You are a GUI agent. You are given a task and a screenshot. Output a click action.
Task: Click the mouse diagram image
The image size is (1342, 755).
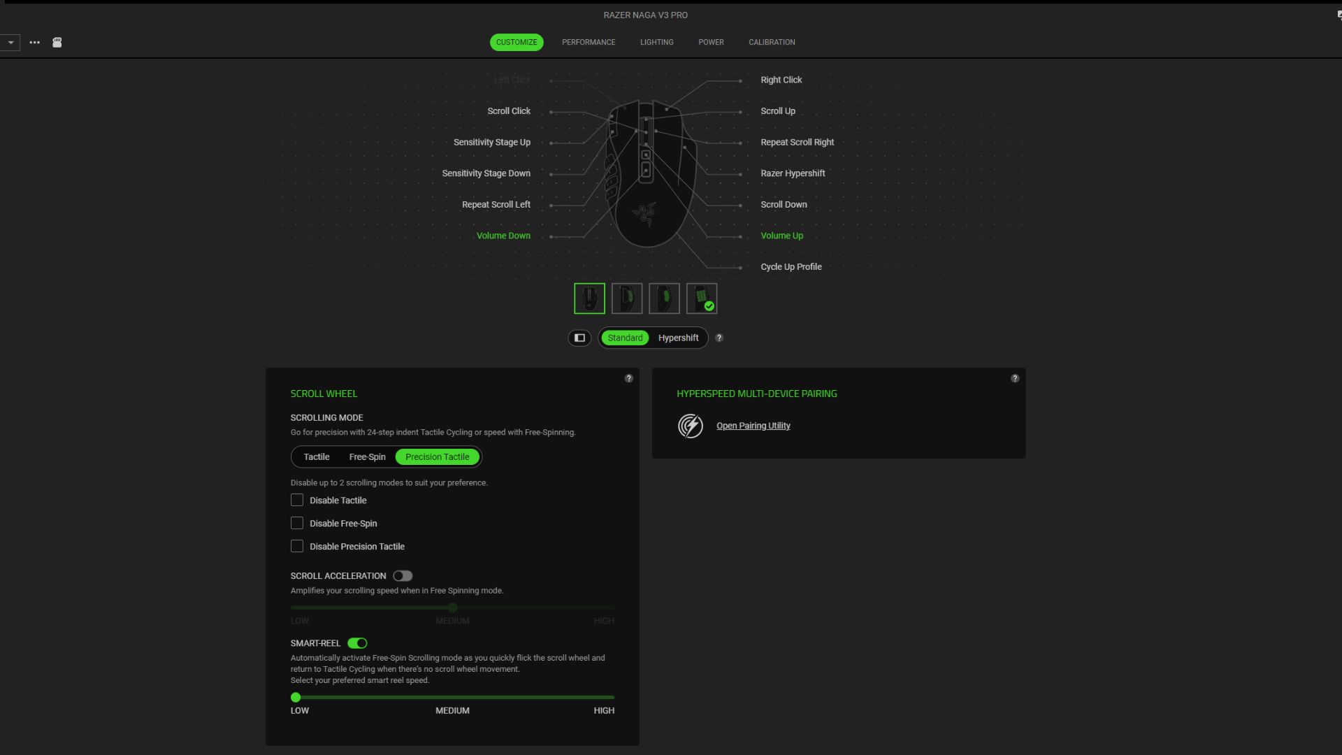coord(649,173)
